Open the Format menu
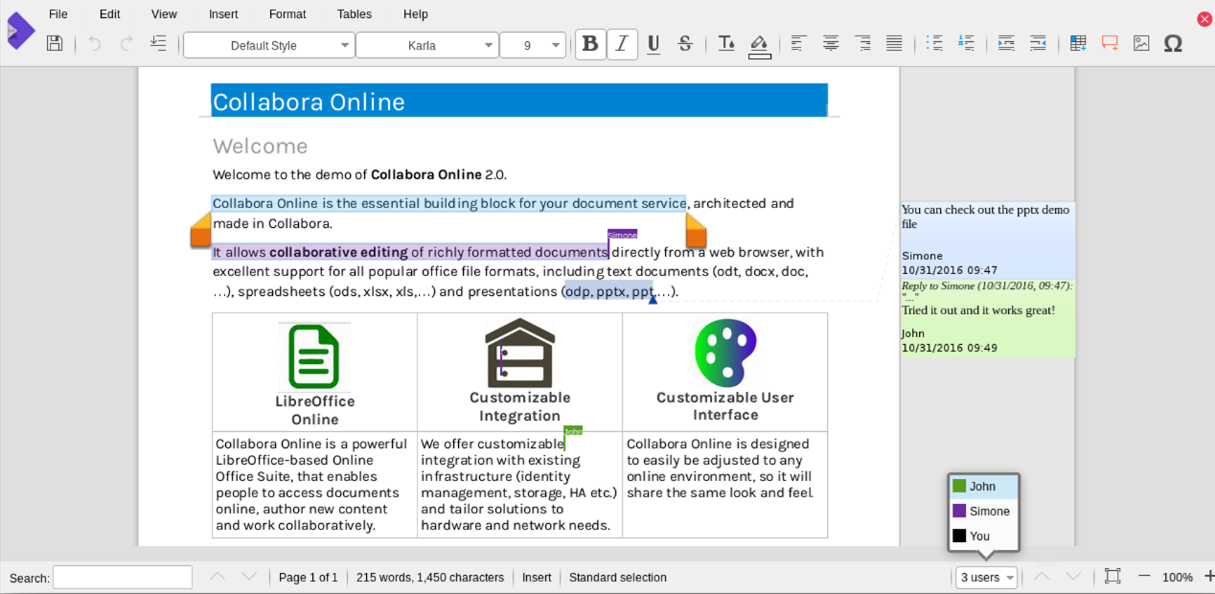Screen dimensions: 1215x594 [x=287, y=14]
